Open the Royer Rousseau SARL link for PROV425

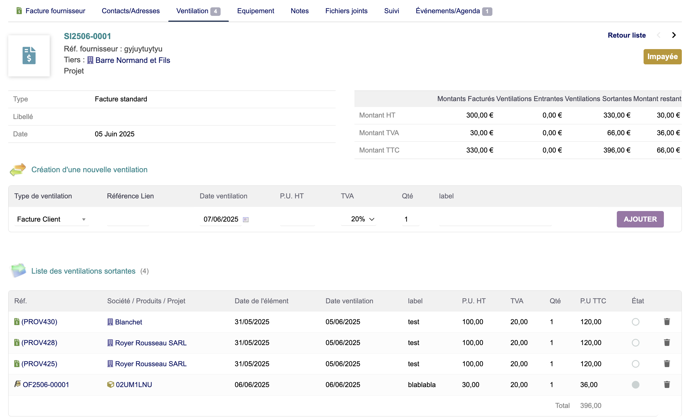151,364
